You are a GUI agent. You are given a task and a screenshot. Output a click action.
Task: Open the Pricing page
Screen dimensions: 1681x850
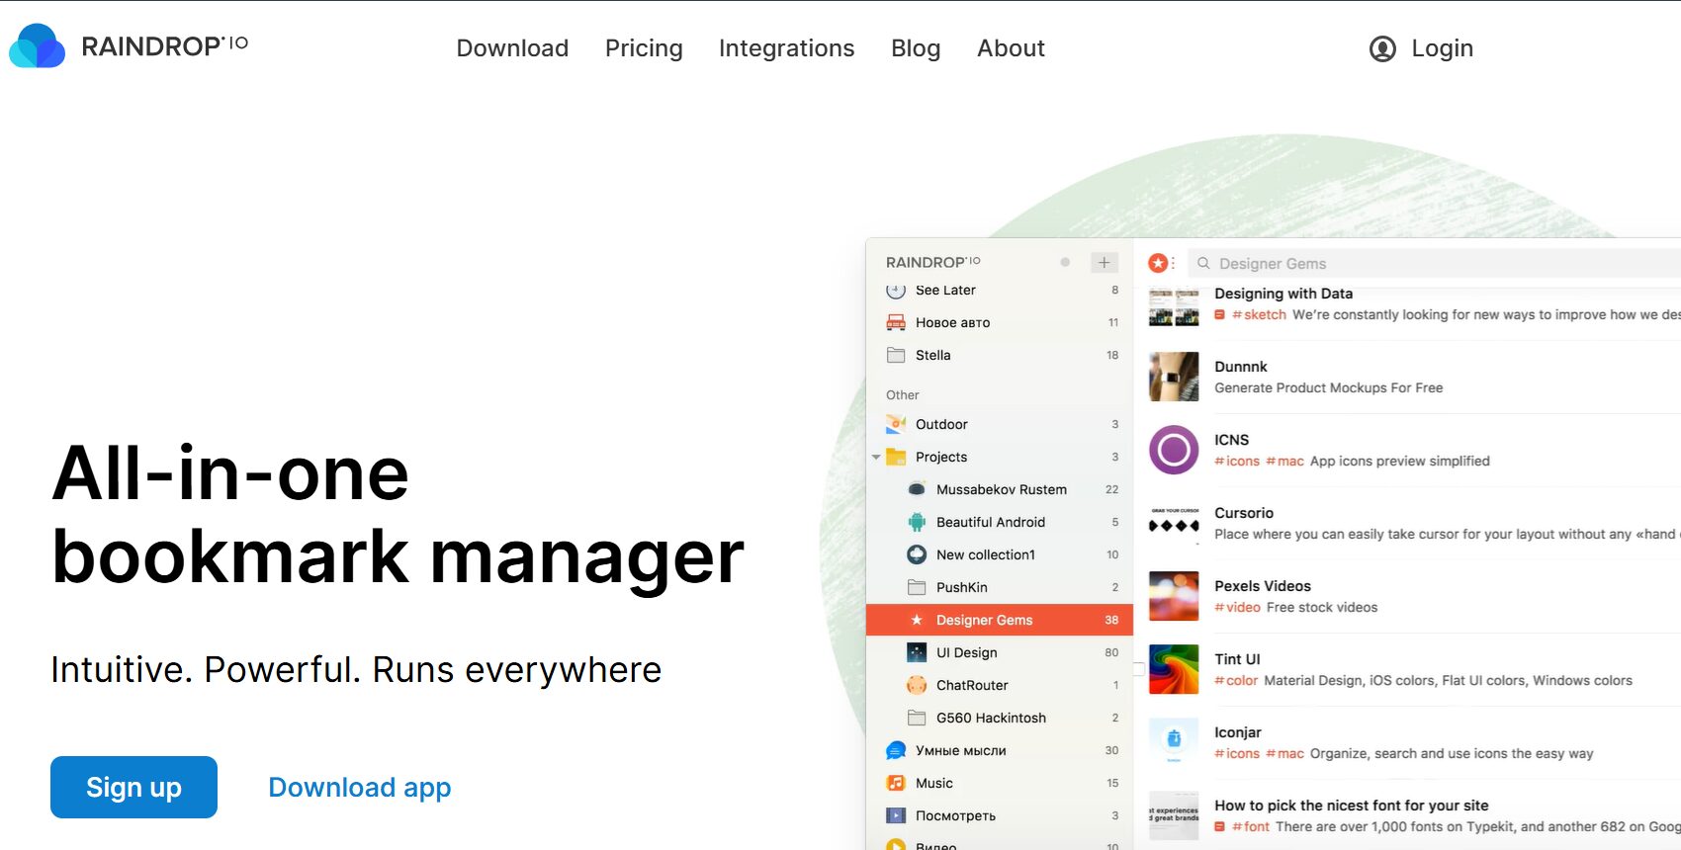pyautogui.click(x=644, y=48)
